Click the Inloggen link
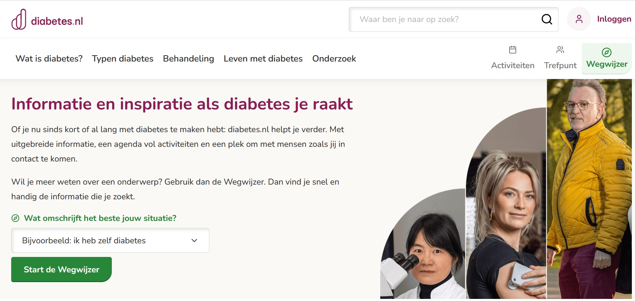 (614, 19)
